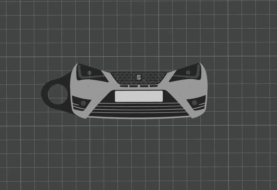Click the right headlight of the model
Image resolution: width=277 pixels, height=190 pixels.
point(188,73)
